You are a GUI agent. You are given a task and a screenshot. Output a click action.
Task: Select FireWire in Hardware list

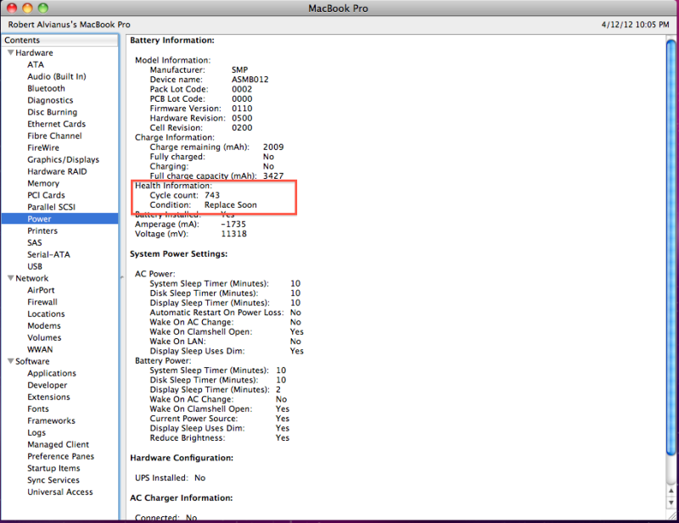click(x=43, y=148)
